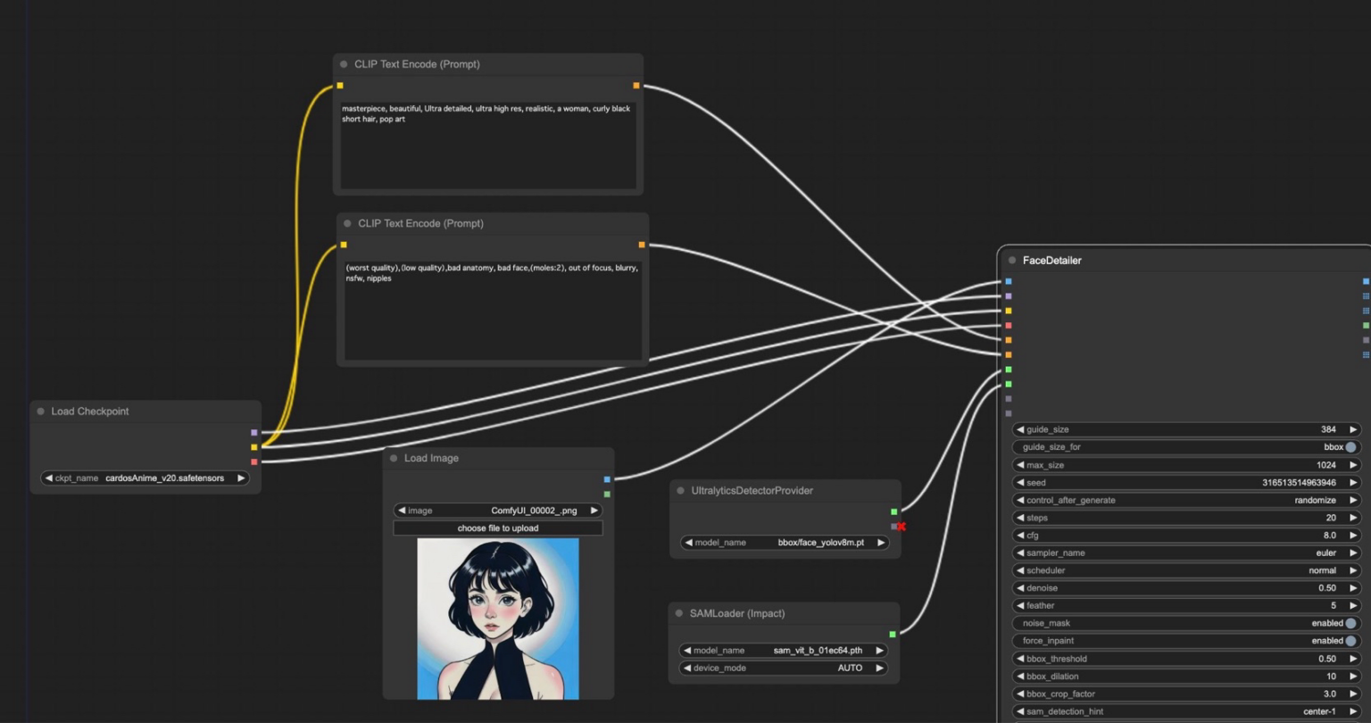The height and width of the screenshot is (723, 1371).
Task: Click the collapse dot on UltralyticsDetectorProvider node
Action: [x=681, y=491]
